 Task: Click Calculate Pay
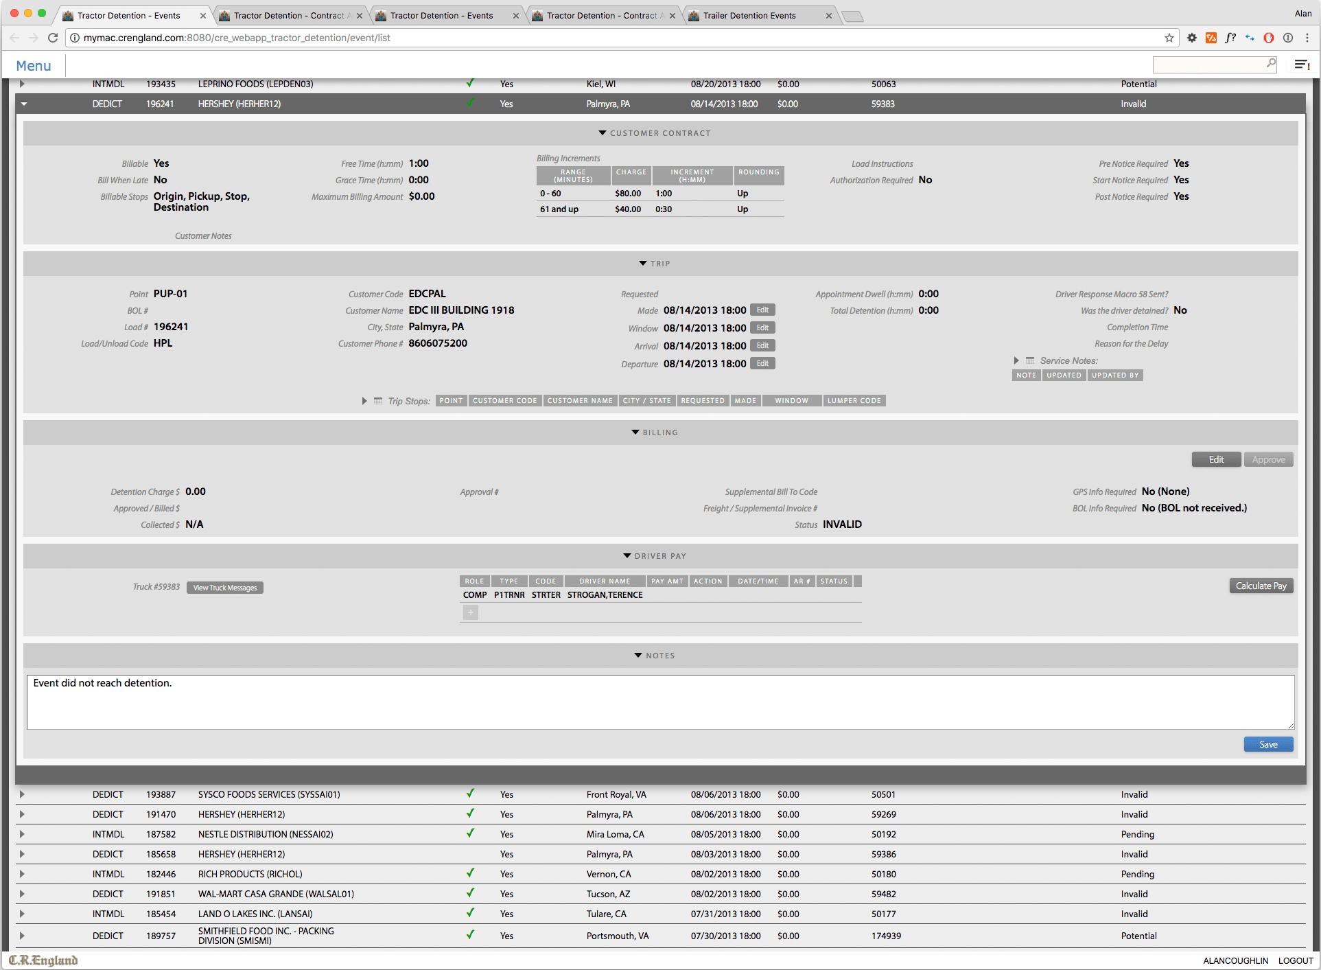[1261, 586]
